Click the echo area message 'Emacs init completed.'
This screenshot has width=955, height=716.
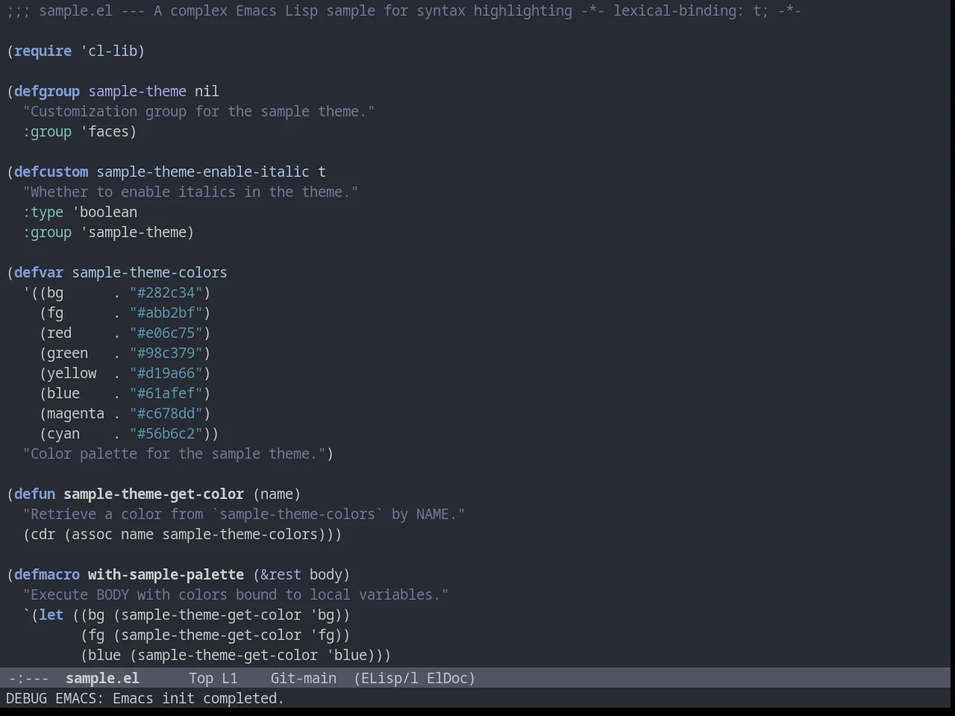198,698
